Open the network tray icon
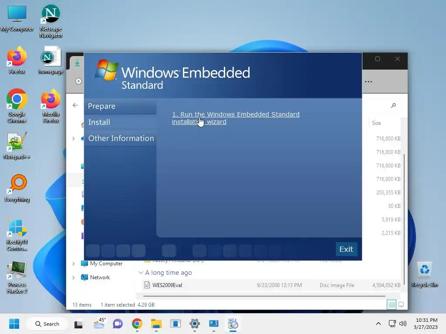The height and width of the screenshot is (334, 446). [392, 324]
